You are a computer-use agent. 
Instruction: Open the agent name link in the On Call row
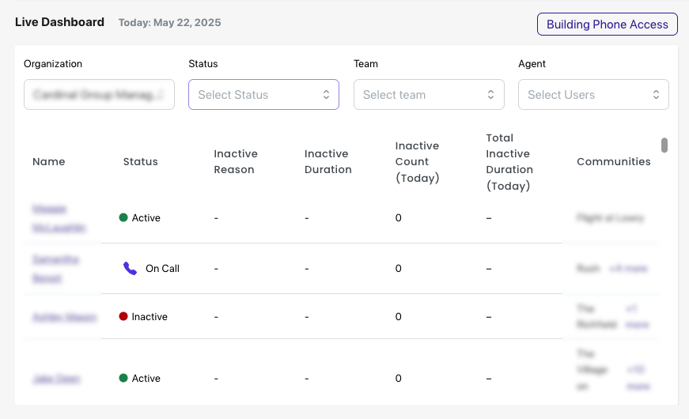56,269
